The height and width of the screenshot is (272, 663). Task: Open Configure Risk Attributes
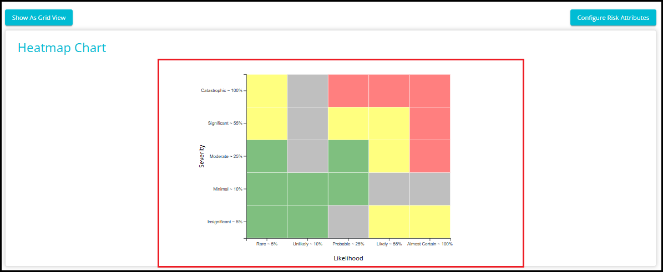pos(613,18)
